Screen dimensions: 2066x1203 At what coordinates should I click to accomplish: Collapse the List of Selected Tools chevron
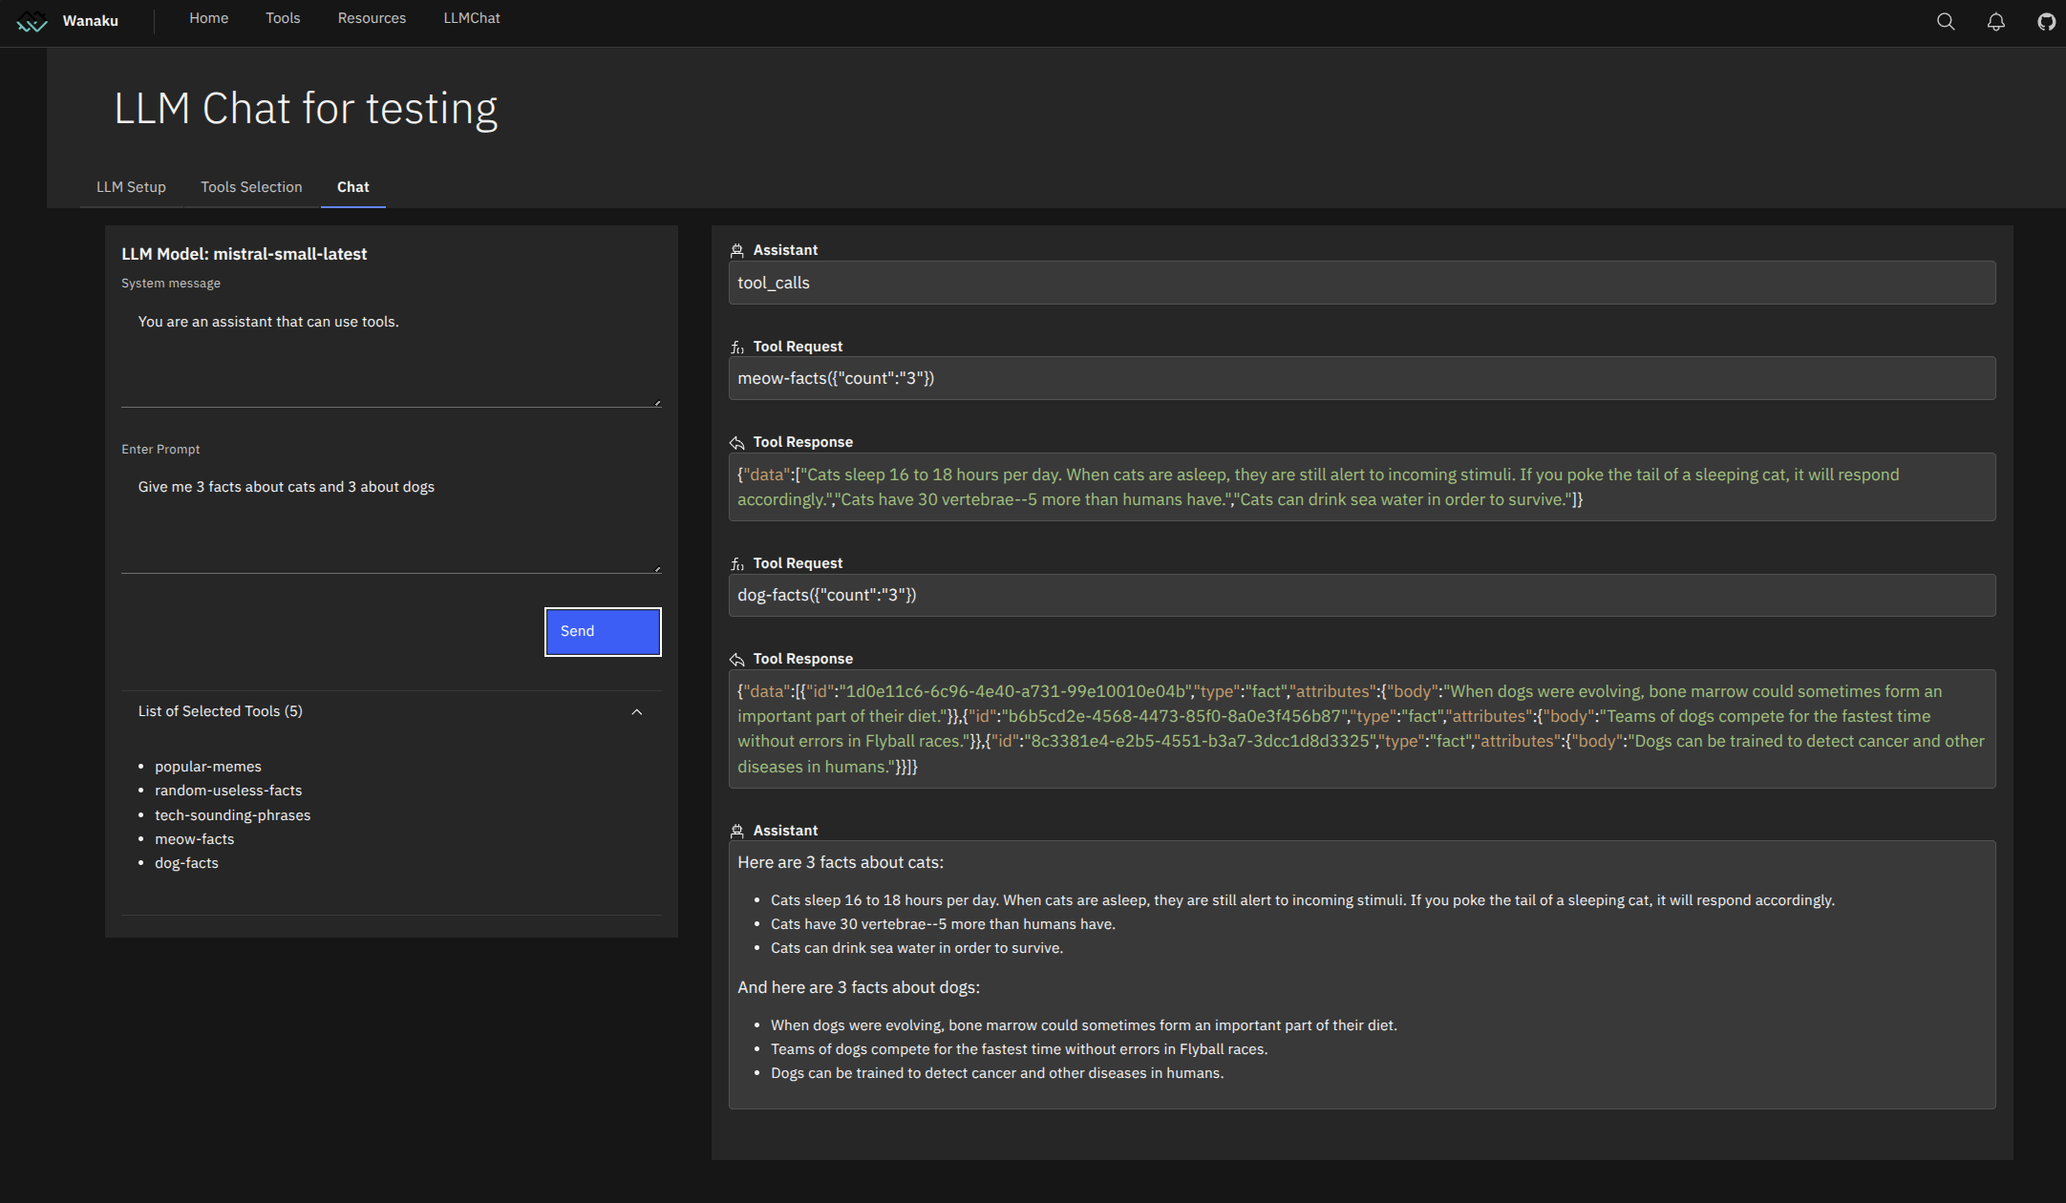click(637, 712)
